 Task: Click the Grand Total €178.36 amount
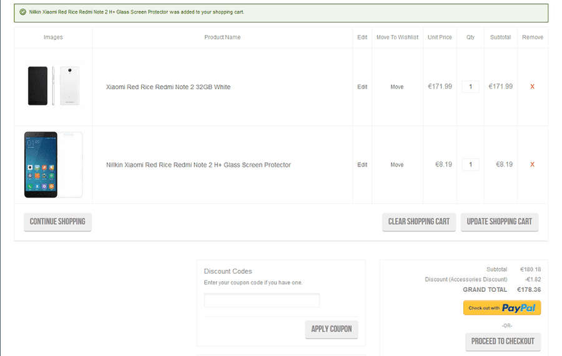[x=529, y=290]
